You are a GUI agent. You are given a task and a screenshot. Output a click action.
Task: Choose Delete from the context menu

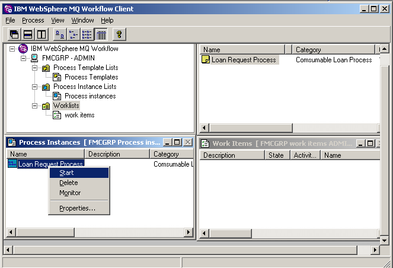(79, 183)
